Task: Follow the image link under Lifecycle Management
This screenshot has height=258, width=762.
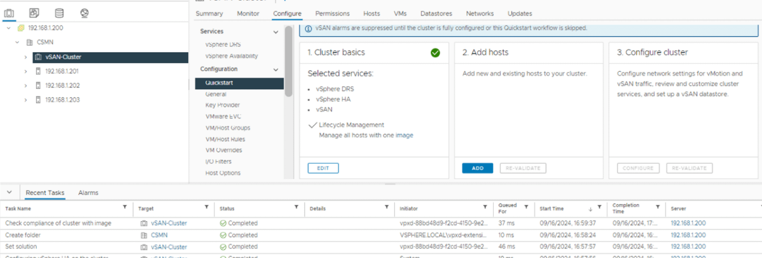Action: (404, 136)
